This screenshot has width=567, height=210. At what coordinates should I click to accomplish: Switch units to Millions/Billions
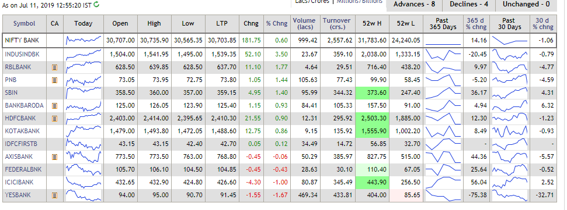coord(360,2)
